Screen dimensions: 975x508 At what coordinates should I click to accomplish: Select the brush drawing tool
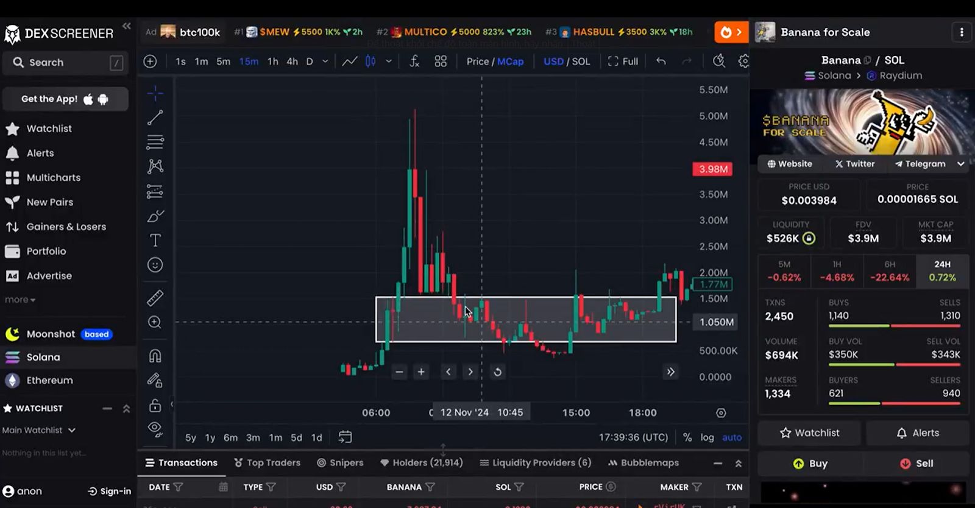(155, 216)
